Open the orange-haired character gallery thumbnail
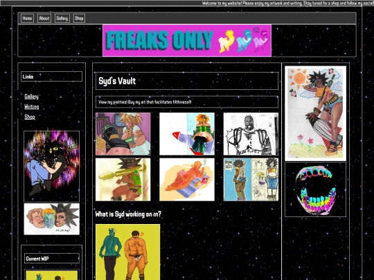Image resolution: width=374 pixels, height=280 pixels. [187, 134]
